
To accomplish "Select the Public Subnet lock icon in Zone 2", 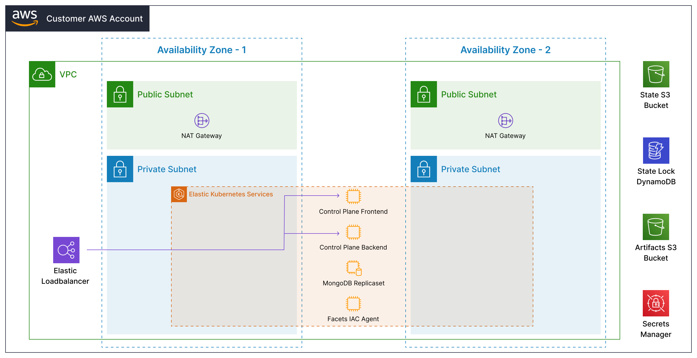I will tap(424, 94).
